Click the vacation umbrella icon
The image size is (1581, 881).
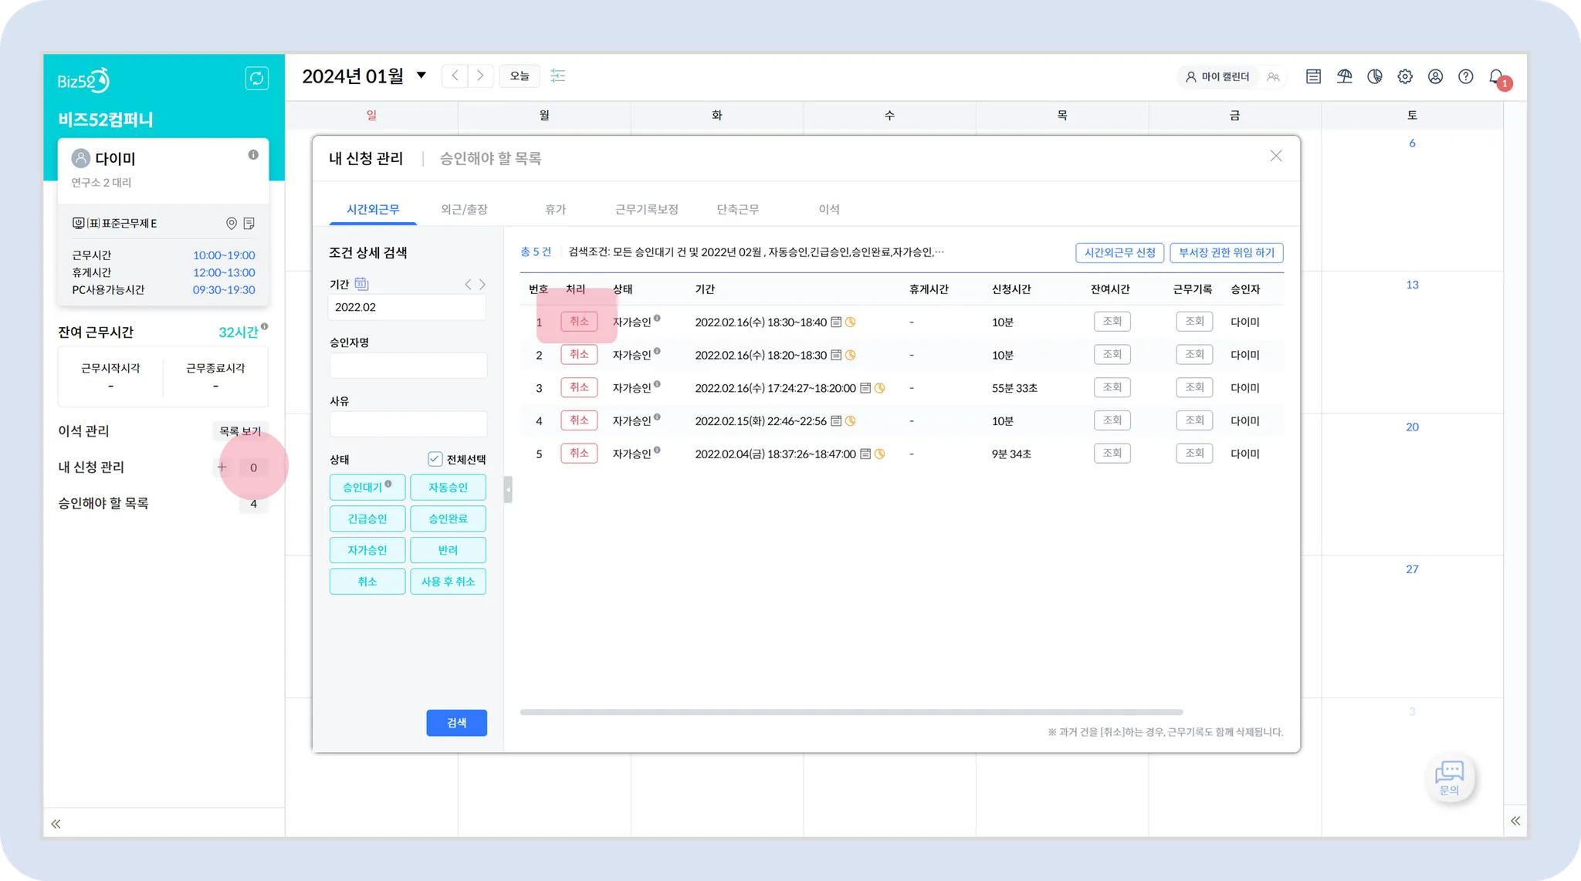1344,76
